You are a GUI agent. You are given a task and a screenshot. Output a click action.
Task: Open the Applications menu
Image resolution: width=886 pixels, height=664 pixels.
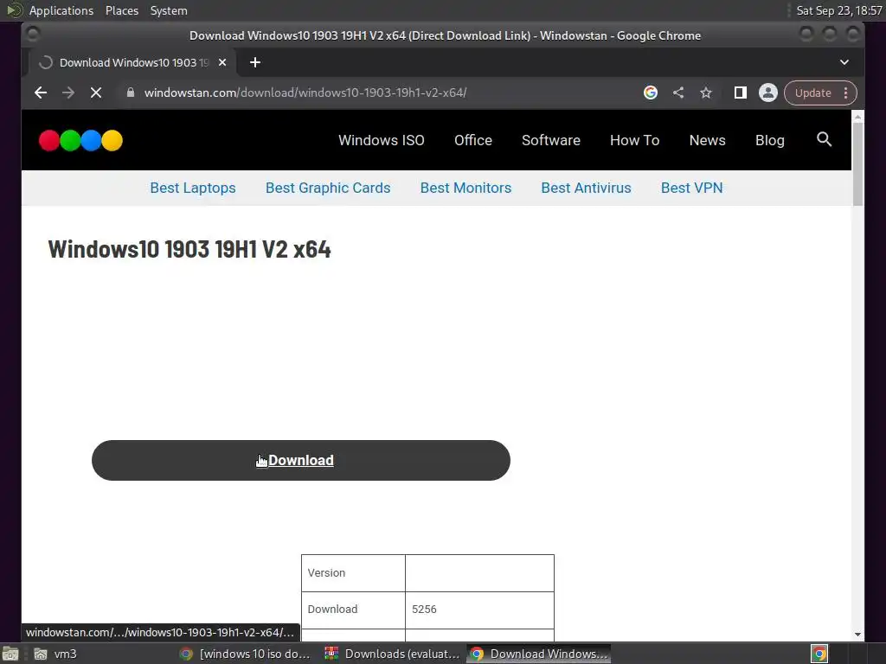61,10
